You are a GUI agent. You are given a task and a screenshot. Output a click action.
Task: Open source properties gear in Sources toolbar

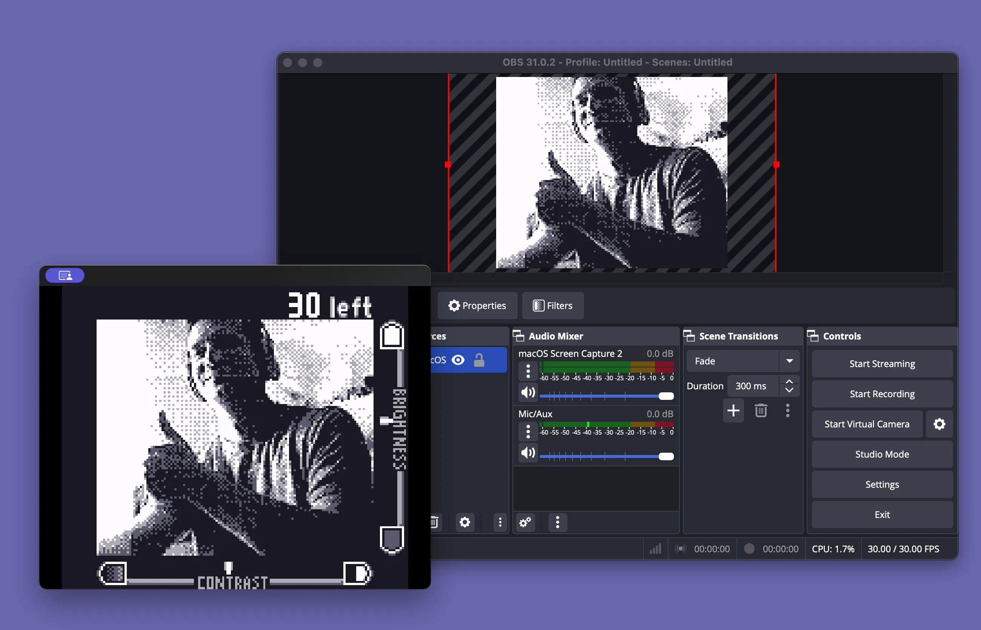465,522
